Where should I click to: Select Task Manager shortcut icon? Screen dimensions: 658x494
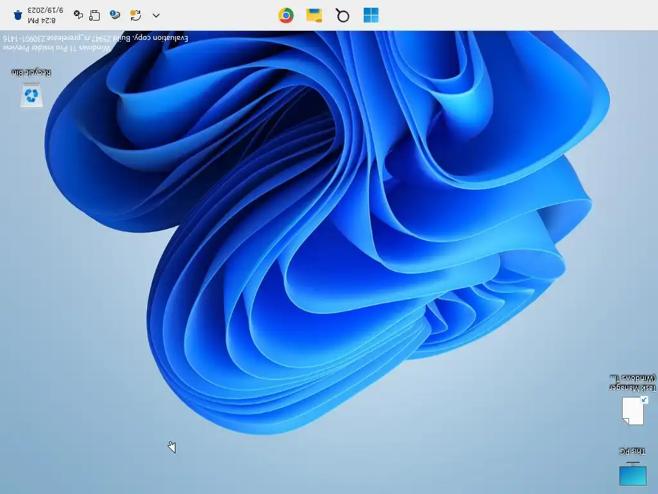(x=634, y=410)
